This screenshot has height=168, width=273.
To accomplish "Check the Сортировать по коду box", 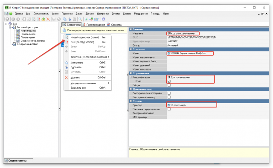I will (169, 97).
